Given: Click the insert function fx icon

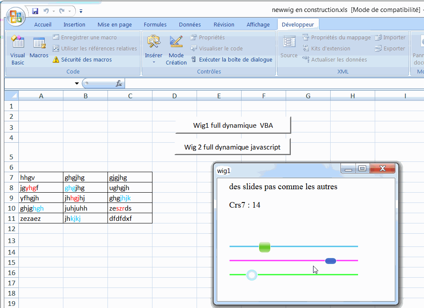Looking at the screenshot, I should click(119, 83).
